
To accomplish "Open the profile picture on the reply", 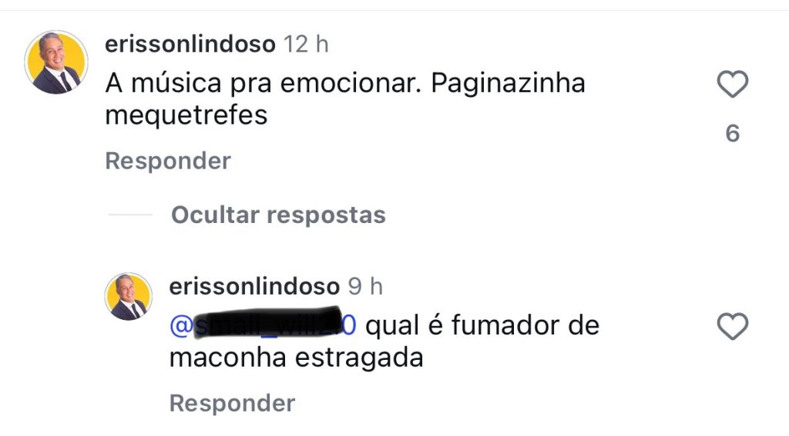I will pos(128,296).
